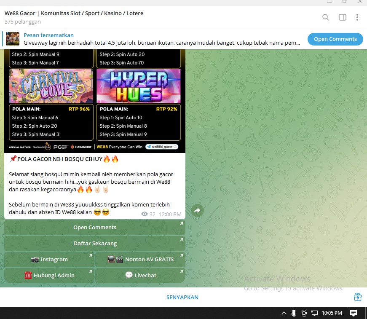Image resolution: width=367 pixels, height=319 pixels.
Task: Open the Instagram link button
Action: coord(49,259)
